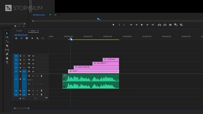Screen dimensions: 203x114
Task: Open the Demo sequence panel menu
Action: pos(38,31)
